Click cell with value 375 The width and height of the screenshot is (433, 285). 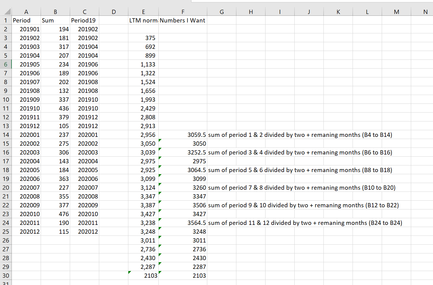[143, 38]
